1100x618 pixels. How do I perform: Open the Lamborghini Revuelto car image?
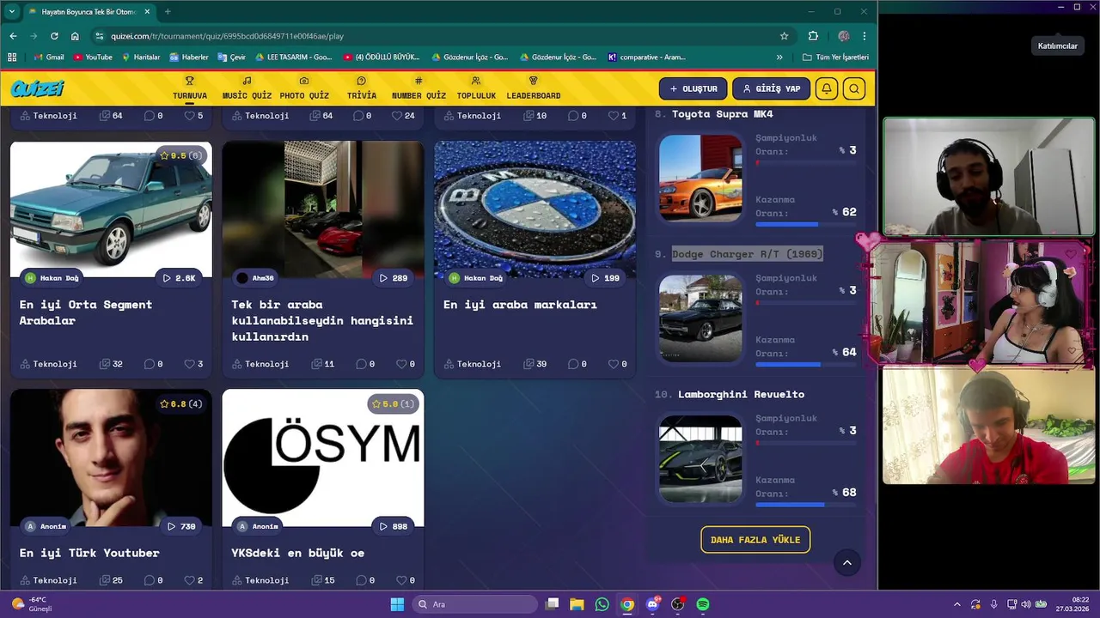pos(700,458)
